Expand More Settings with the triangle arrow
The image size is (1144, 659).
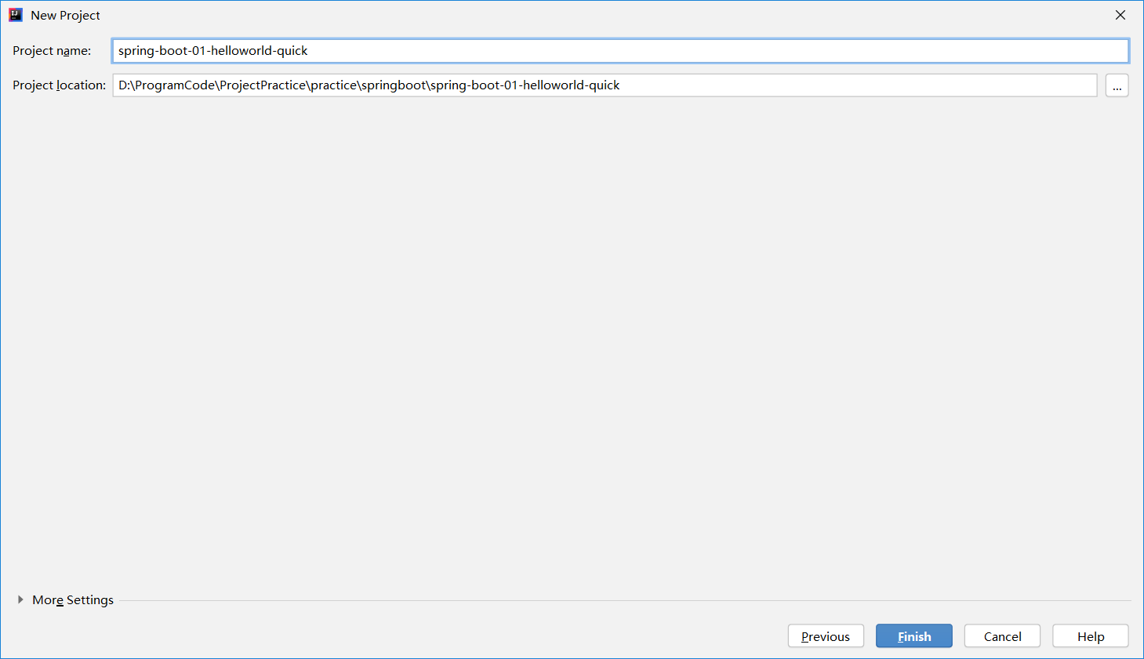tap(20, 599)
